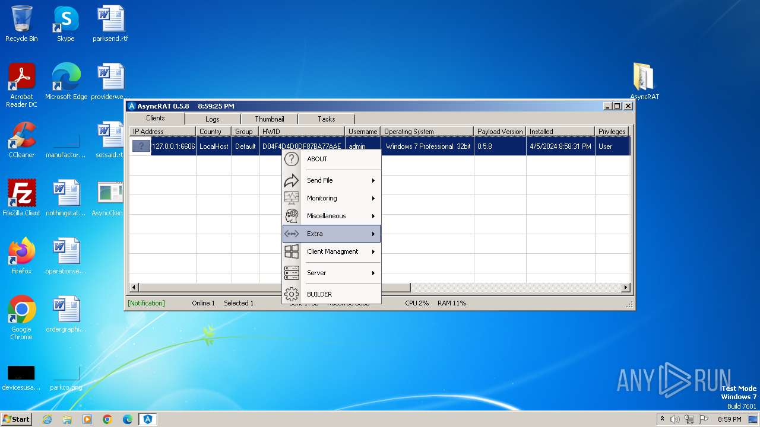Screen dimensions: 760x427
Task: Click horizontal scrollbar left arrow
Action: click(134, 288)
